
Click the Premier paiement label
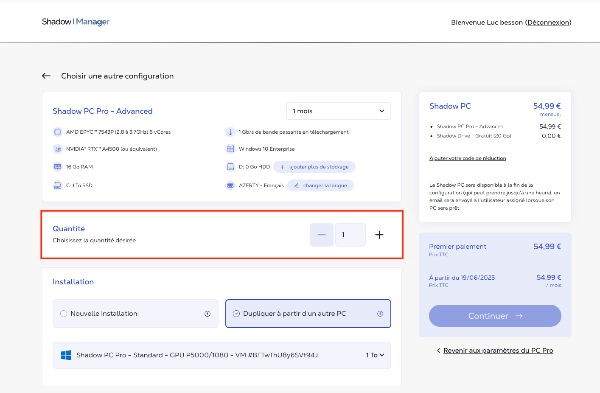(x=457, y=247)
